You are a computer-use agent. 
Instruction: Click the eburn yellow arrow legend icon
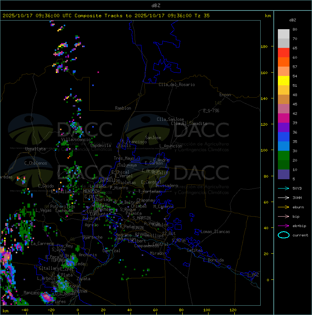[283, 207]
